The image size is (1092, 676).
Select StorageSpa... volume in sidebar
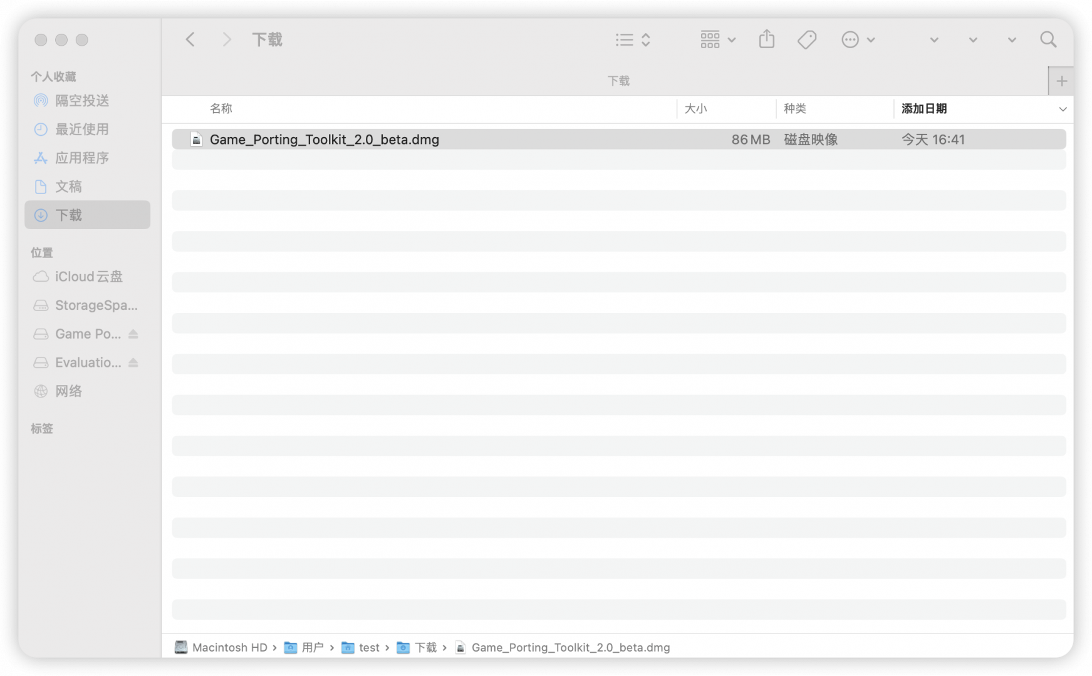pyautogui.click(x=87, y=305)
